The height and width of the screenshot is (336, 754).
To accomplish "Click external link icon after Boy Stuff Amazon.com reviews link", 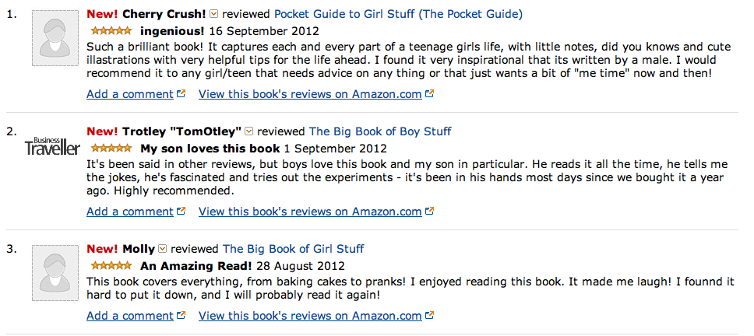I will point(429,211).
